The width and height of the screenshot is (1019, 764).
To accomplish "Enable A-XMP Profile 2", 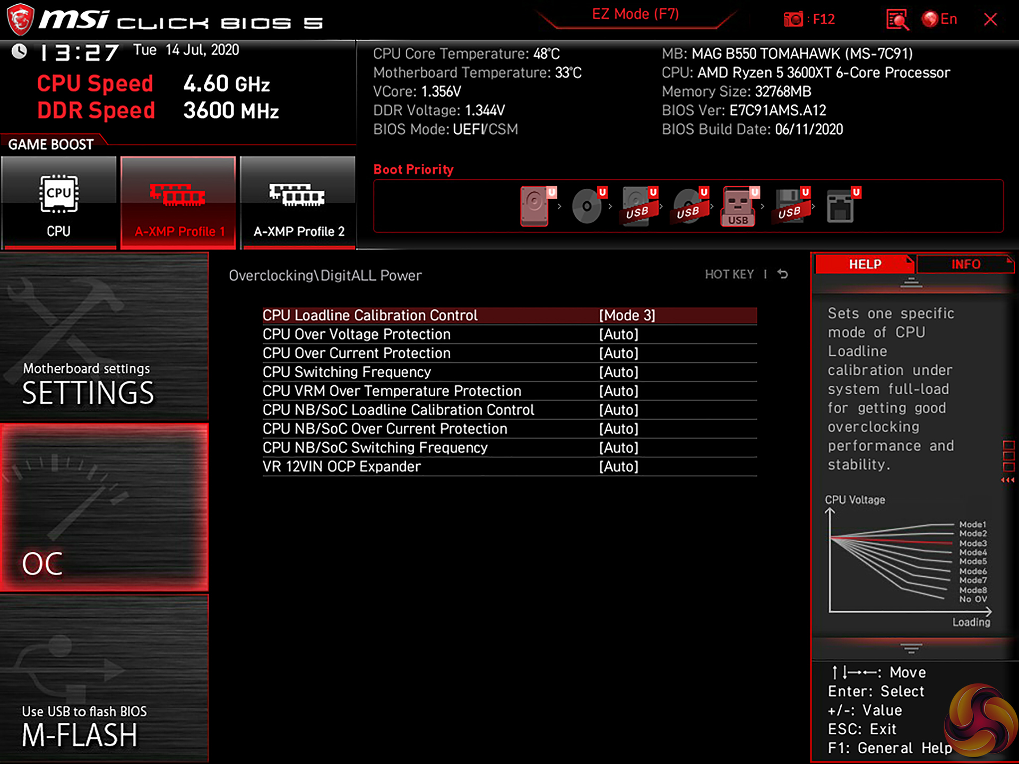I will tap(298, 203).
